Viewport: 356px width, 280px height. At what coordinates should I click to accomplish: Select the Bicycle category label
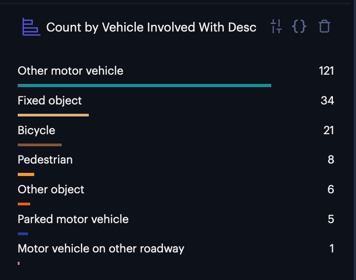(36, 130)
